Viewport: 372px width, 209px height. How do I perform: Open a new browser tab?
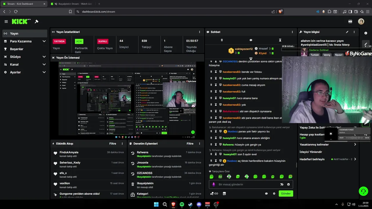click(99, 4)
